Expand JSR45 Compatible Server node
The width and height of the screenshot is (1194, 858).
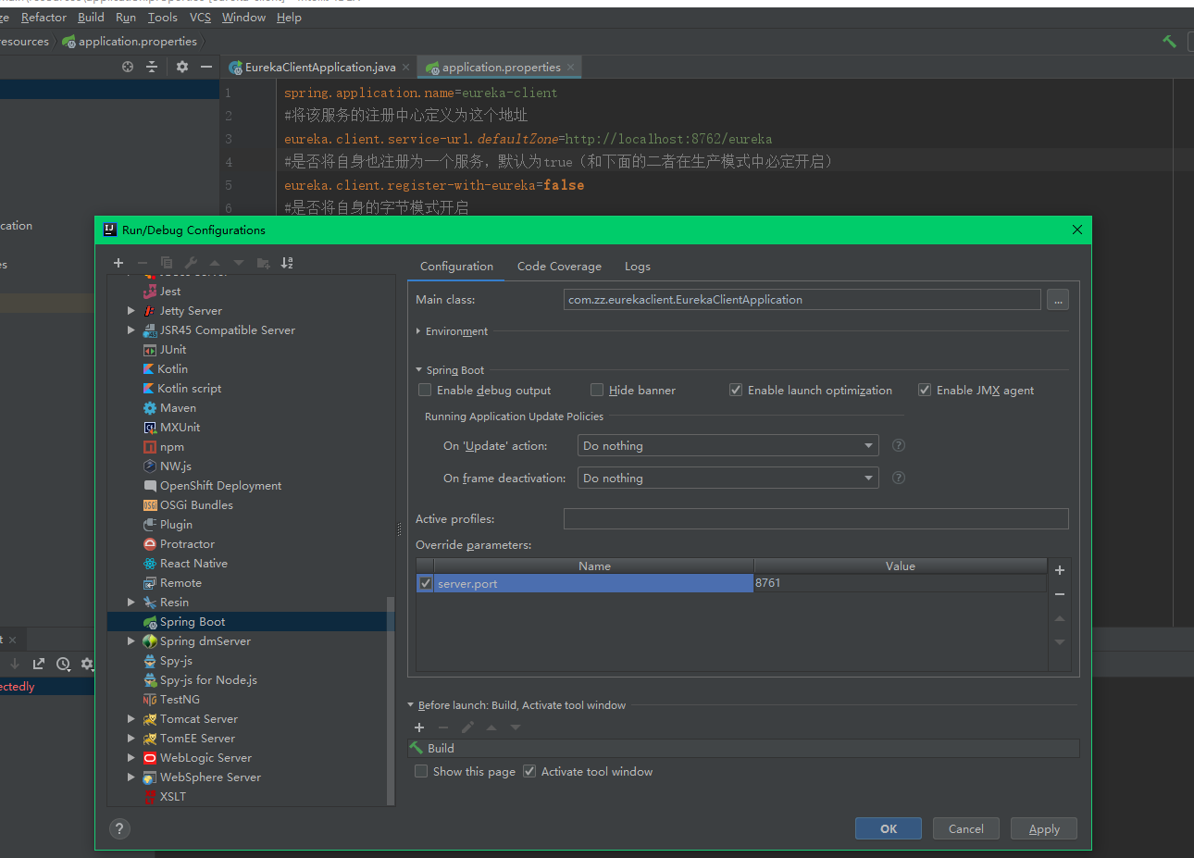(x=131, y=330)
